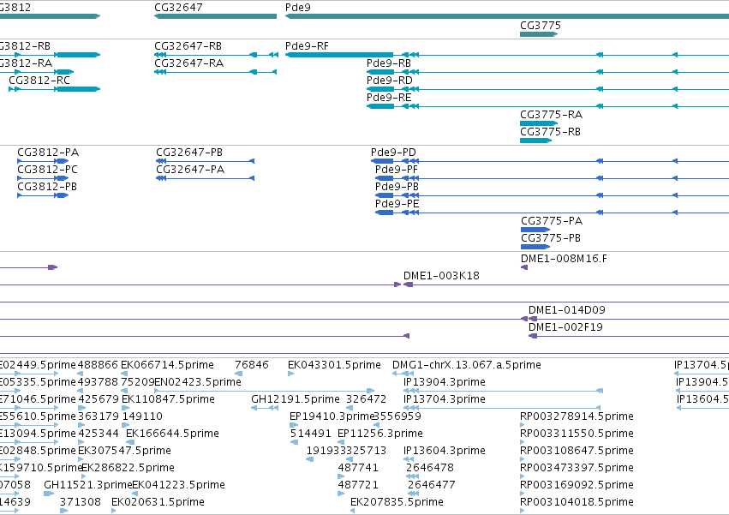Select RP003311550.5prime EST label
729x515 pixels.
pos(577,434)
